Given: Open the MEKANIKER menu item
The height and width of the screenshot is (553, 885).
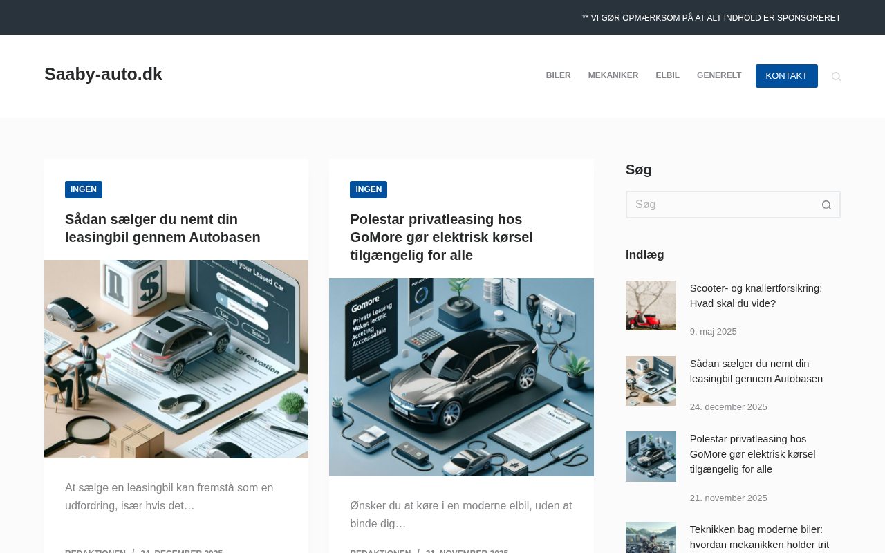Looking at the screenshot, I should (x=613, y=76).
